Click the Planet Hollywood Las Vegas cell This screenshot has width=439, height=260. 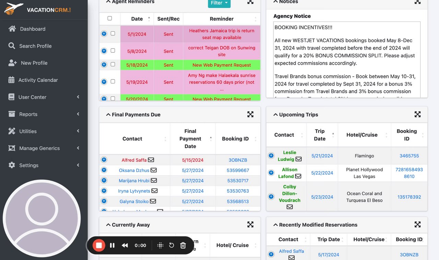coord(364,173)
